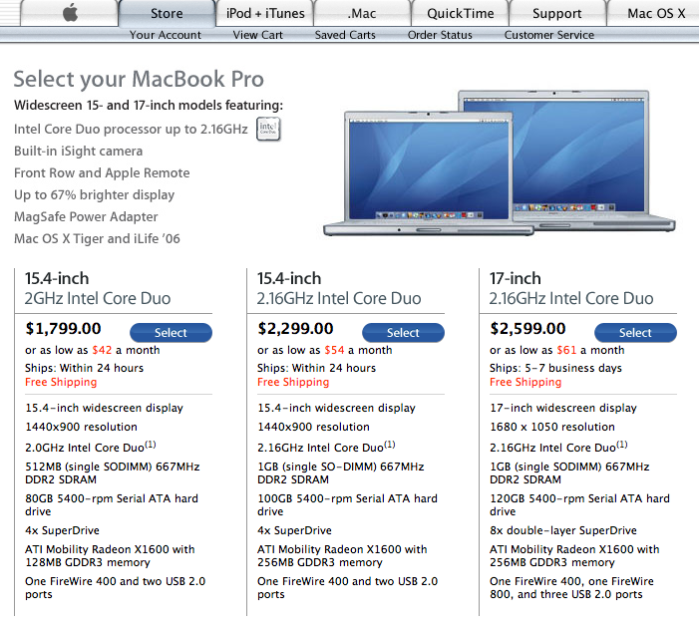Click the Intel Core Duo badge icon

(268, 129)
